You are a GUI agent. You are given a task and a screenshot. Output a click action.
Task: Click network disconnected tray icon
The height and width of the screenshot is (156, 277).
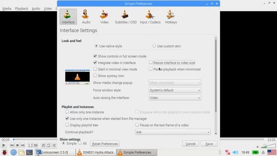point(228,152)
